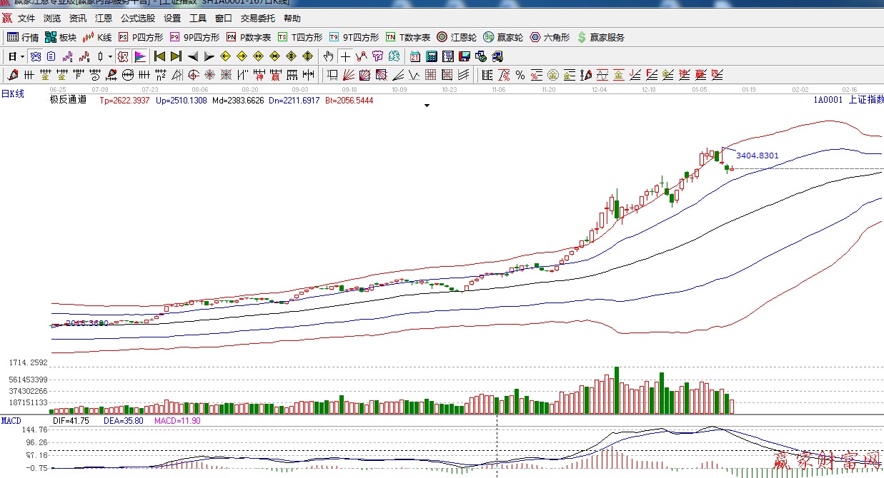The image size is (884, 478).
Task: Open the hand pan tool
Action: pyautogui.click(x=328, y=56)
